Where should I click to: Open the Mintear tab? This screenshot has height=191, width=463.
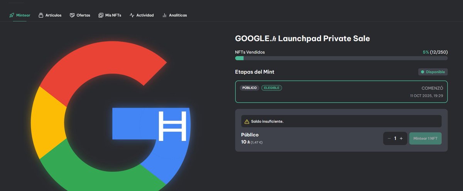point(20,15)
